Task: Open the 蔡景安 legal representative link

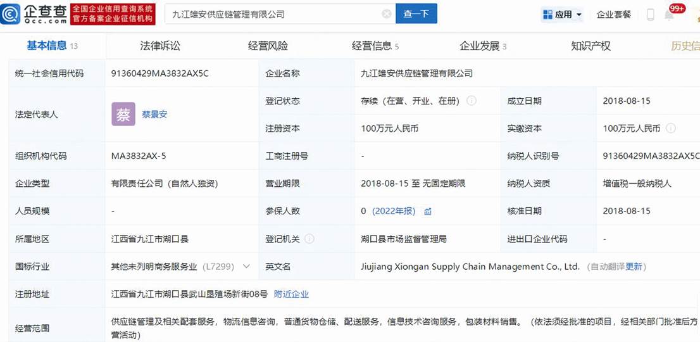Action: [154, 115]
